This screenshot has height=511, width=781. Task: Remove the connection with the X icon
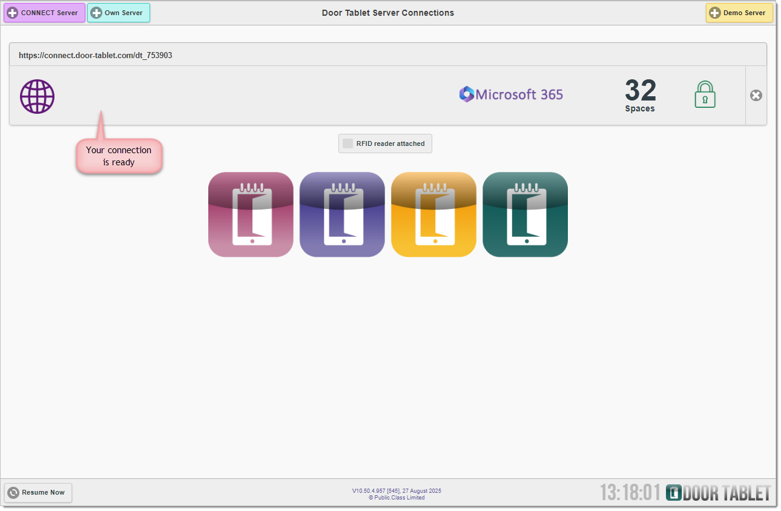point(756,96)
